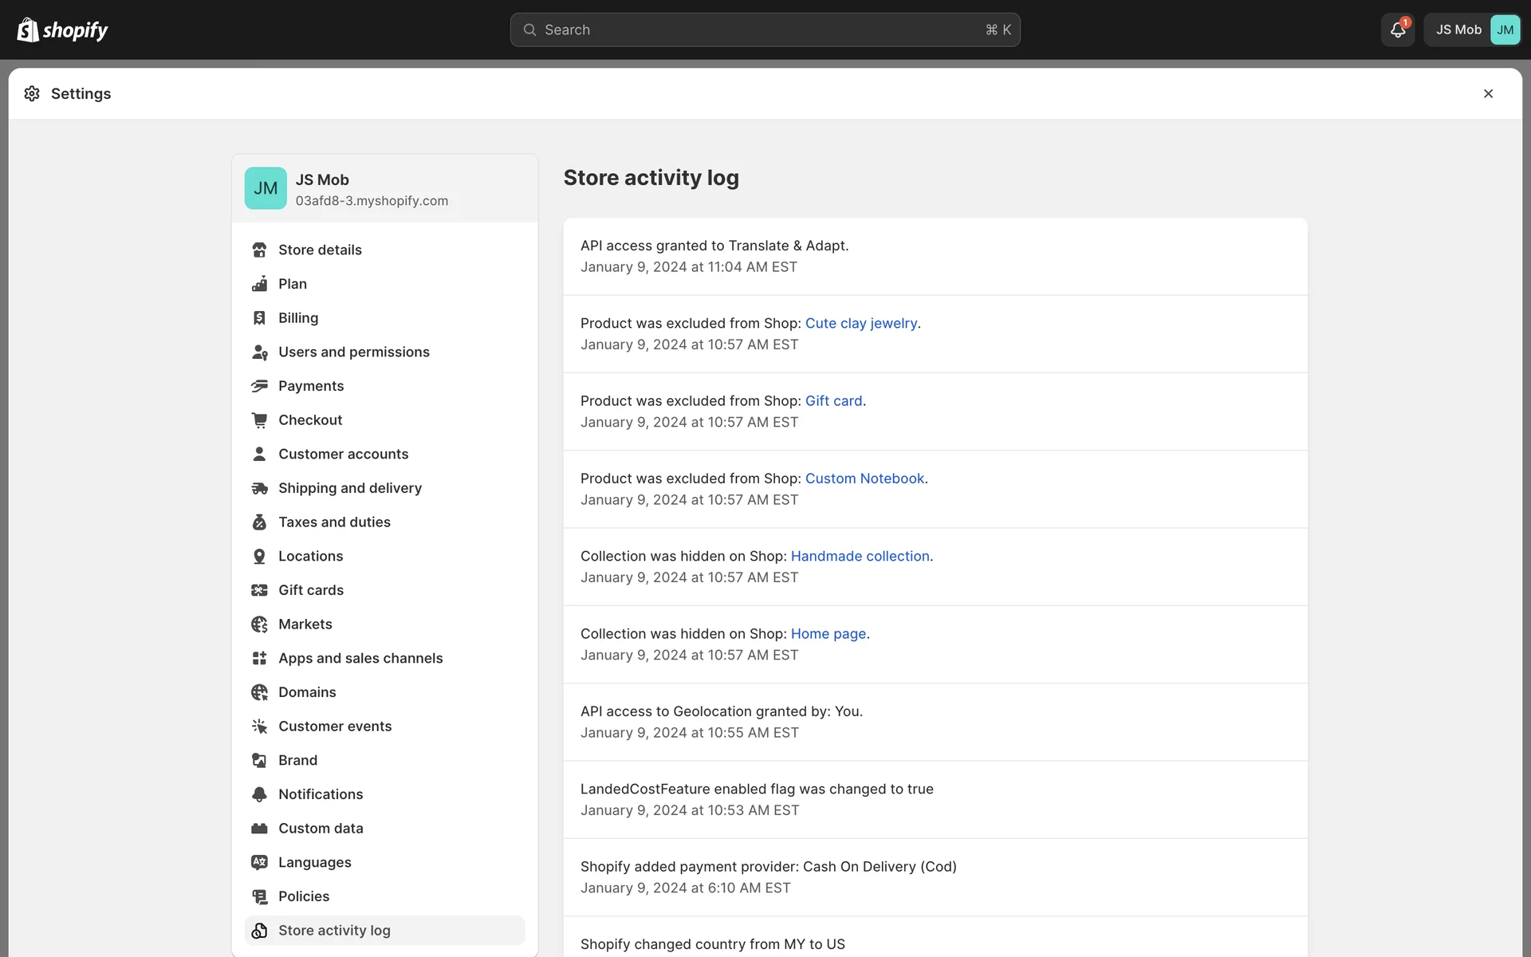Open the Cute clay jewelry product link
The height and width of the screenshot is (957, 1531).
[860, 323]
